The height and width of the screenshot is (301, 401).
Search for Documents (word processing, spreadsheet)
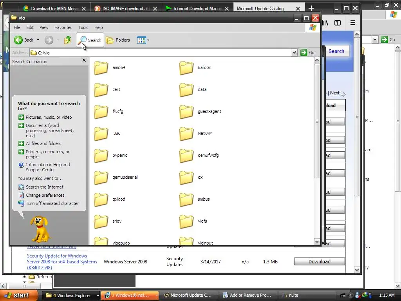click(46, 131)
